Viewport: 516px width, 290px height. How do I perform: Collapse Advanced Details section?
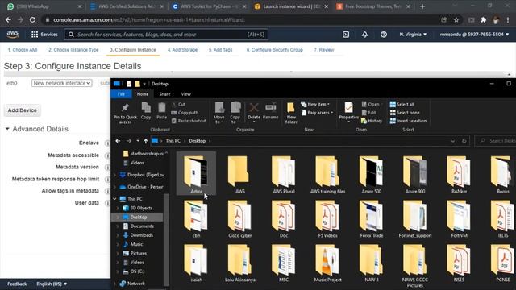click(7, 129)
